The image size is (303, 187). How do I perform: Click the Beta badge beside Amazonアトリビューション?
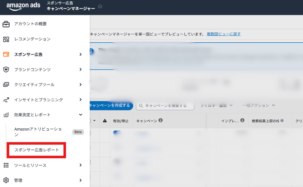tap(78, 132)
